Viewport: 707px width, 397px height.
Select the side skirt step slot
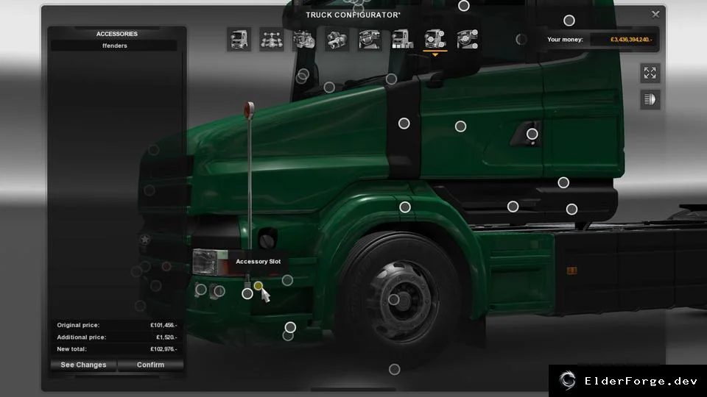point(513,207)
